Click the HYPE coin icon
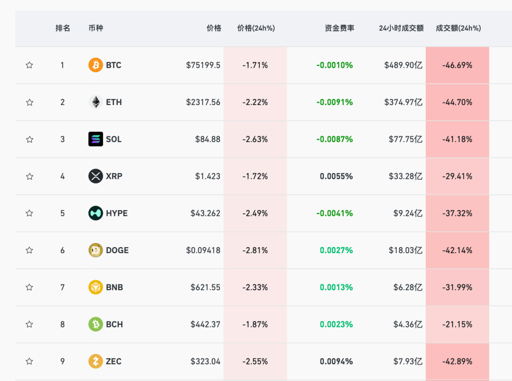Screen dimensions: 512x381 point(95,213)
